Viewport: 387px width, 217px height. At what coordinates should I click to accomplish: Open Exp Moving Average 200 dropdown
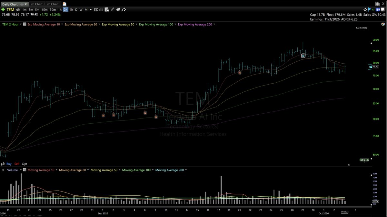(x=214, y=25)
